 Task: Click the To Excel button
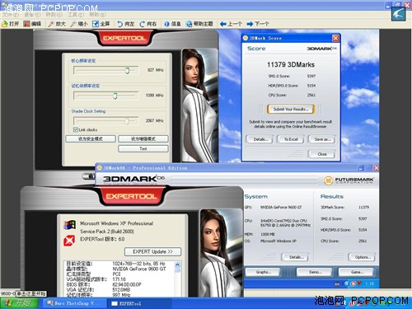pyautogui.click(x=291, y=139)
